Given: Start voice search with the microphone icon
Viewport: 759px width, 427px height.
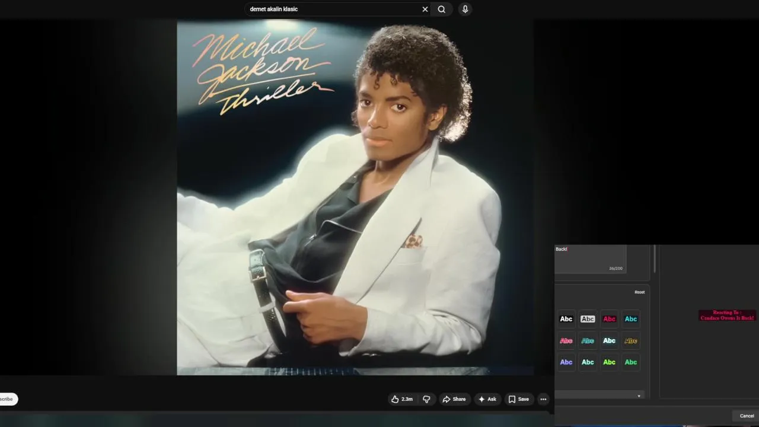Looking at the screenshot, I should pyautogui.click(x=465, y=9).
